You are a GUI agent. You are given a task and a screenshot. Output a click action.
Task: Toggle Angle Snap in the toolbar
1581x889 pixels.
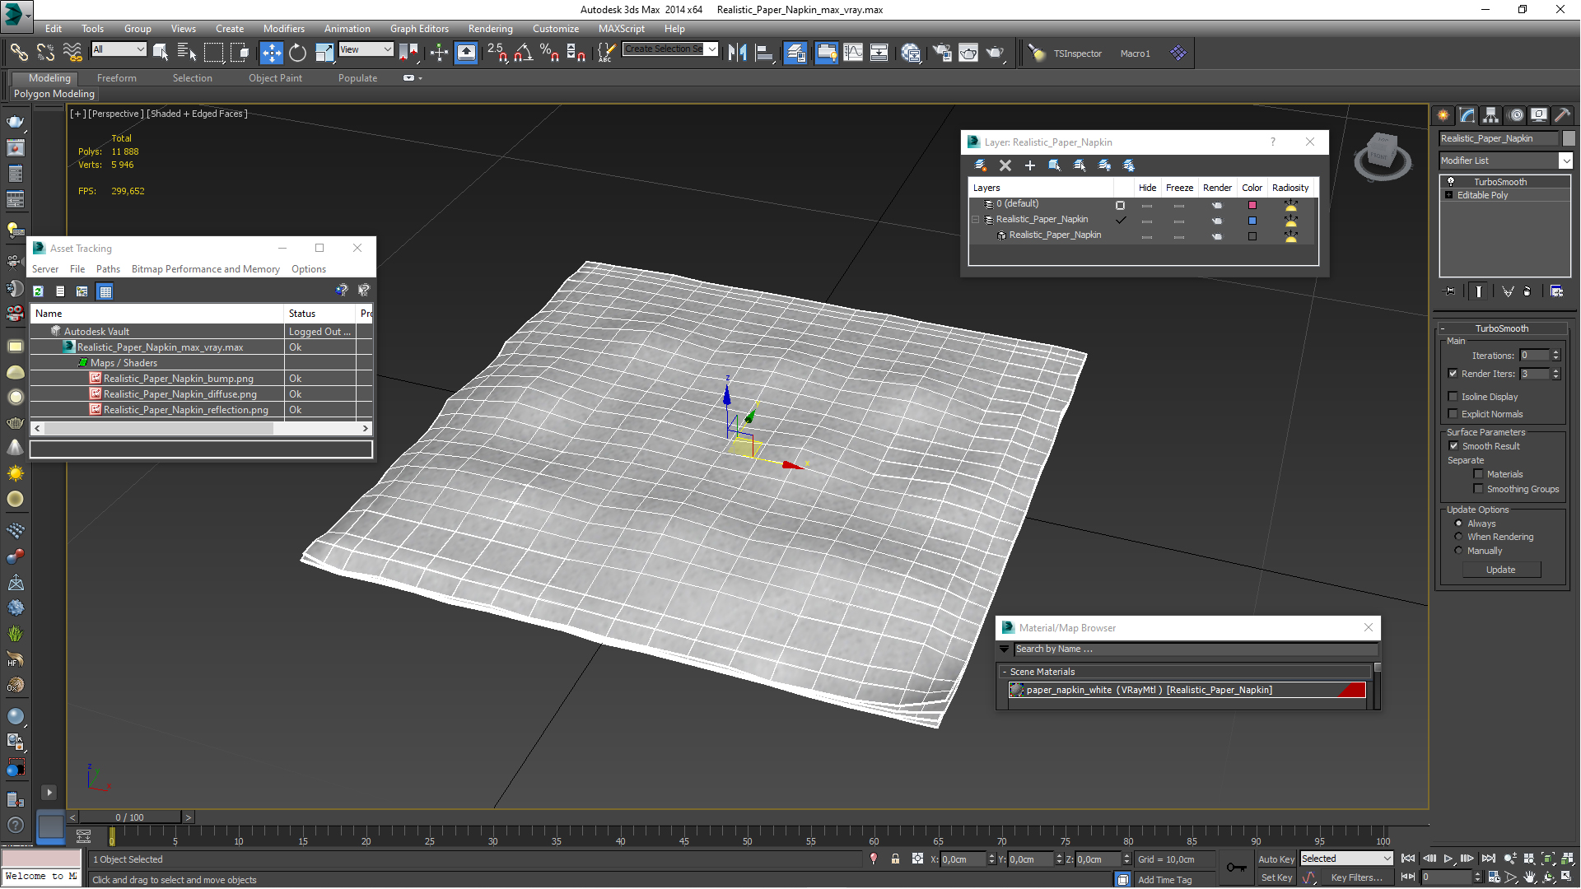coord(523,53)
